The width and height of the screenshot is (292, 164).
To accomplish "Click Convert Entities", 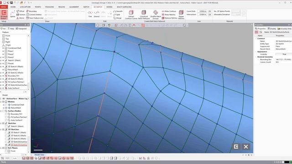I will pyautogui.click(x=34, y=15).
